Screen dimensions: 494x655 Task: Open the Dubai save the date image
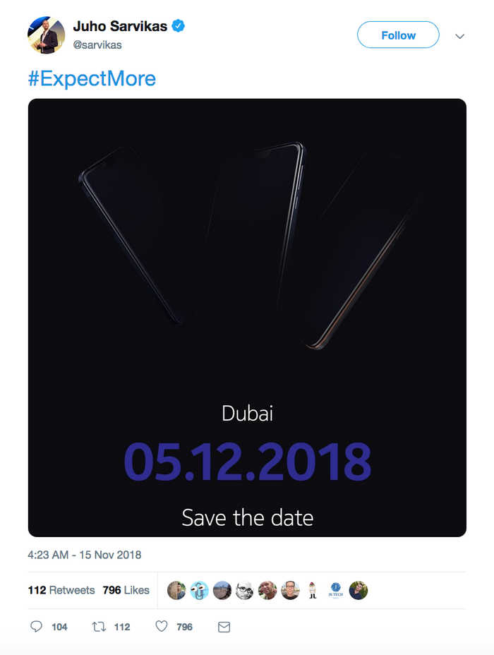point(247,318)
